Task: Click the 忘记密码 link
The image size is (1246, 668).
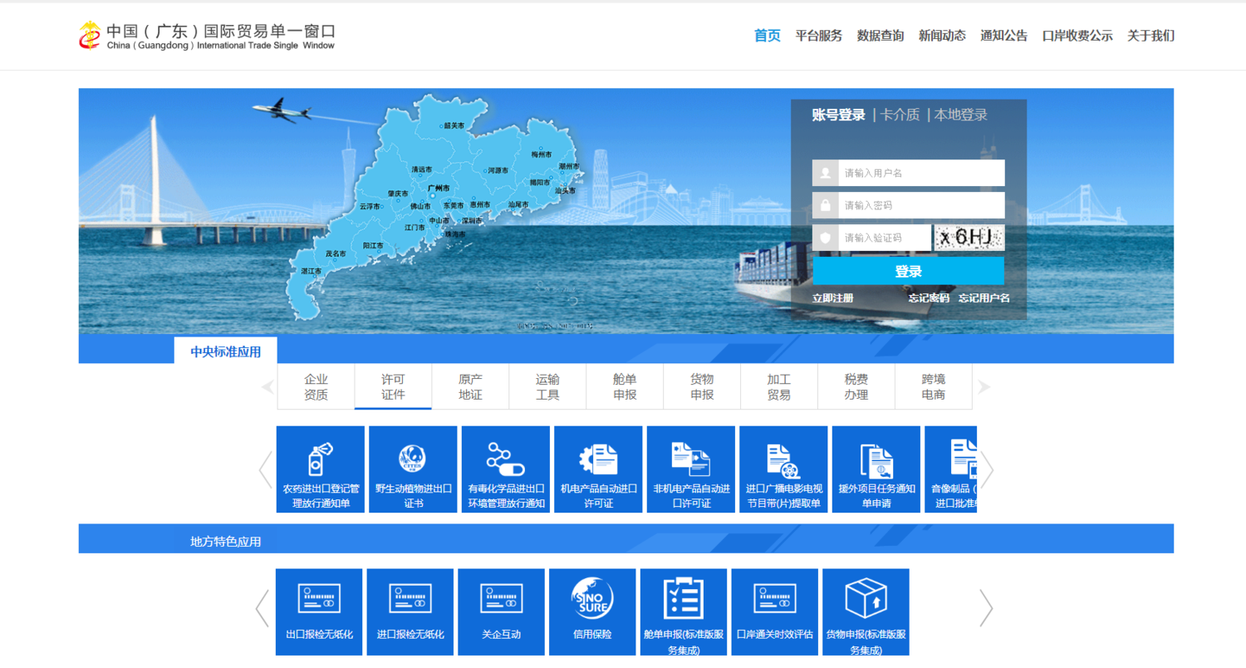Action: [929, 298]
